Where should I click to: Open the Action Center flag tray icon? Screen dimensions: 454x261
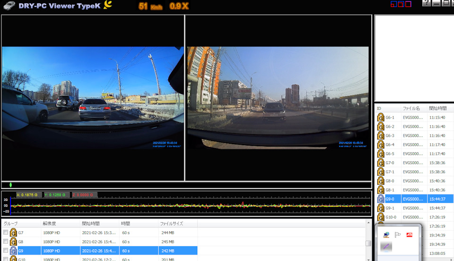(398, 235)
